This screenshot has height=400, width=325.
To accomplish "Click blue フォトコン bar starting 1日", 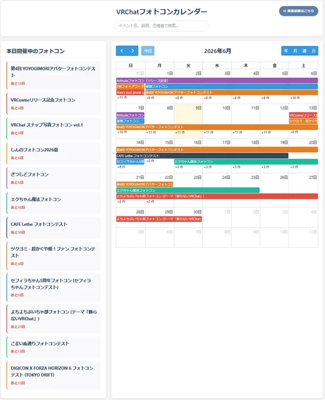I will [232, 86].
